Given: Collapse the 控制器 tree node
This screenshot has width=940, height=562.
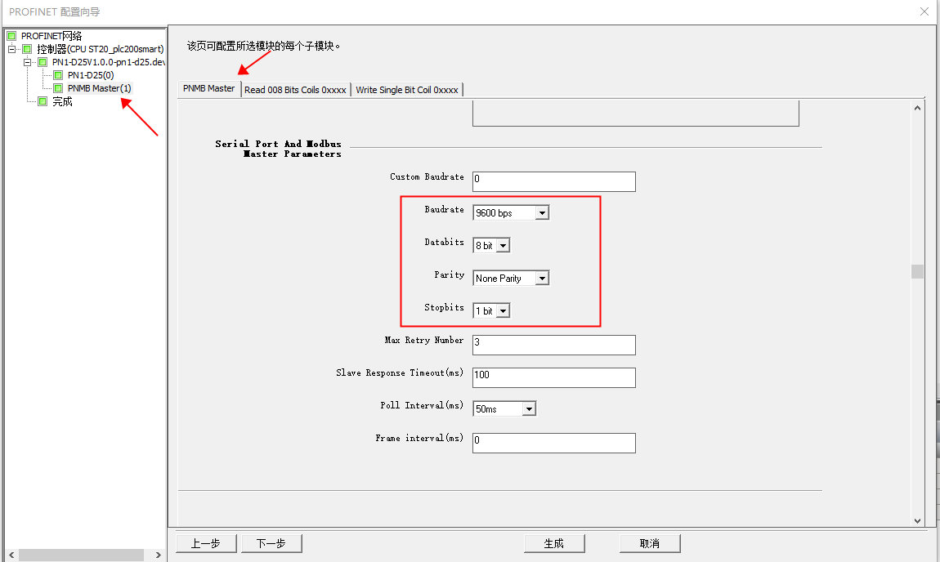Looking at the screenshot, I should 12,49.
